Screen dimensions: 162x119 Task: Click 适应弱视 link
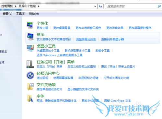pyautogui.click(x=42, y=78)
